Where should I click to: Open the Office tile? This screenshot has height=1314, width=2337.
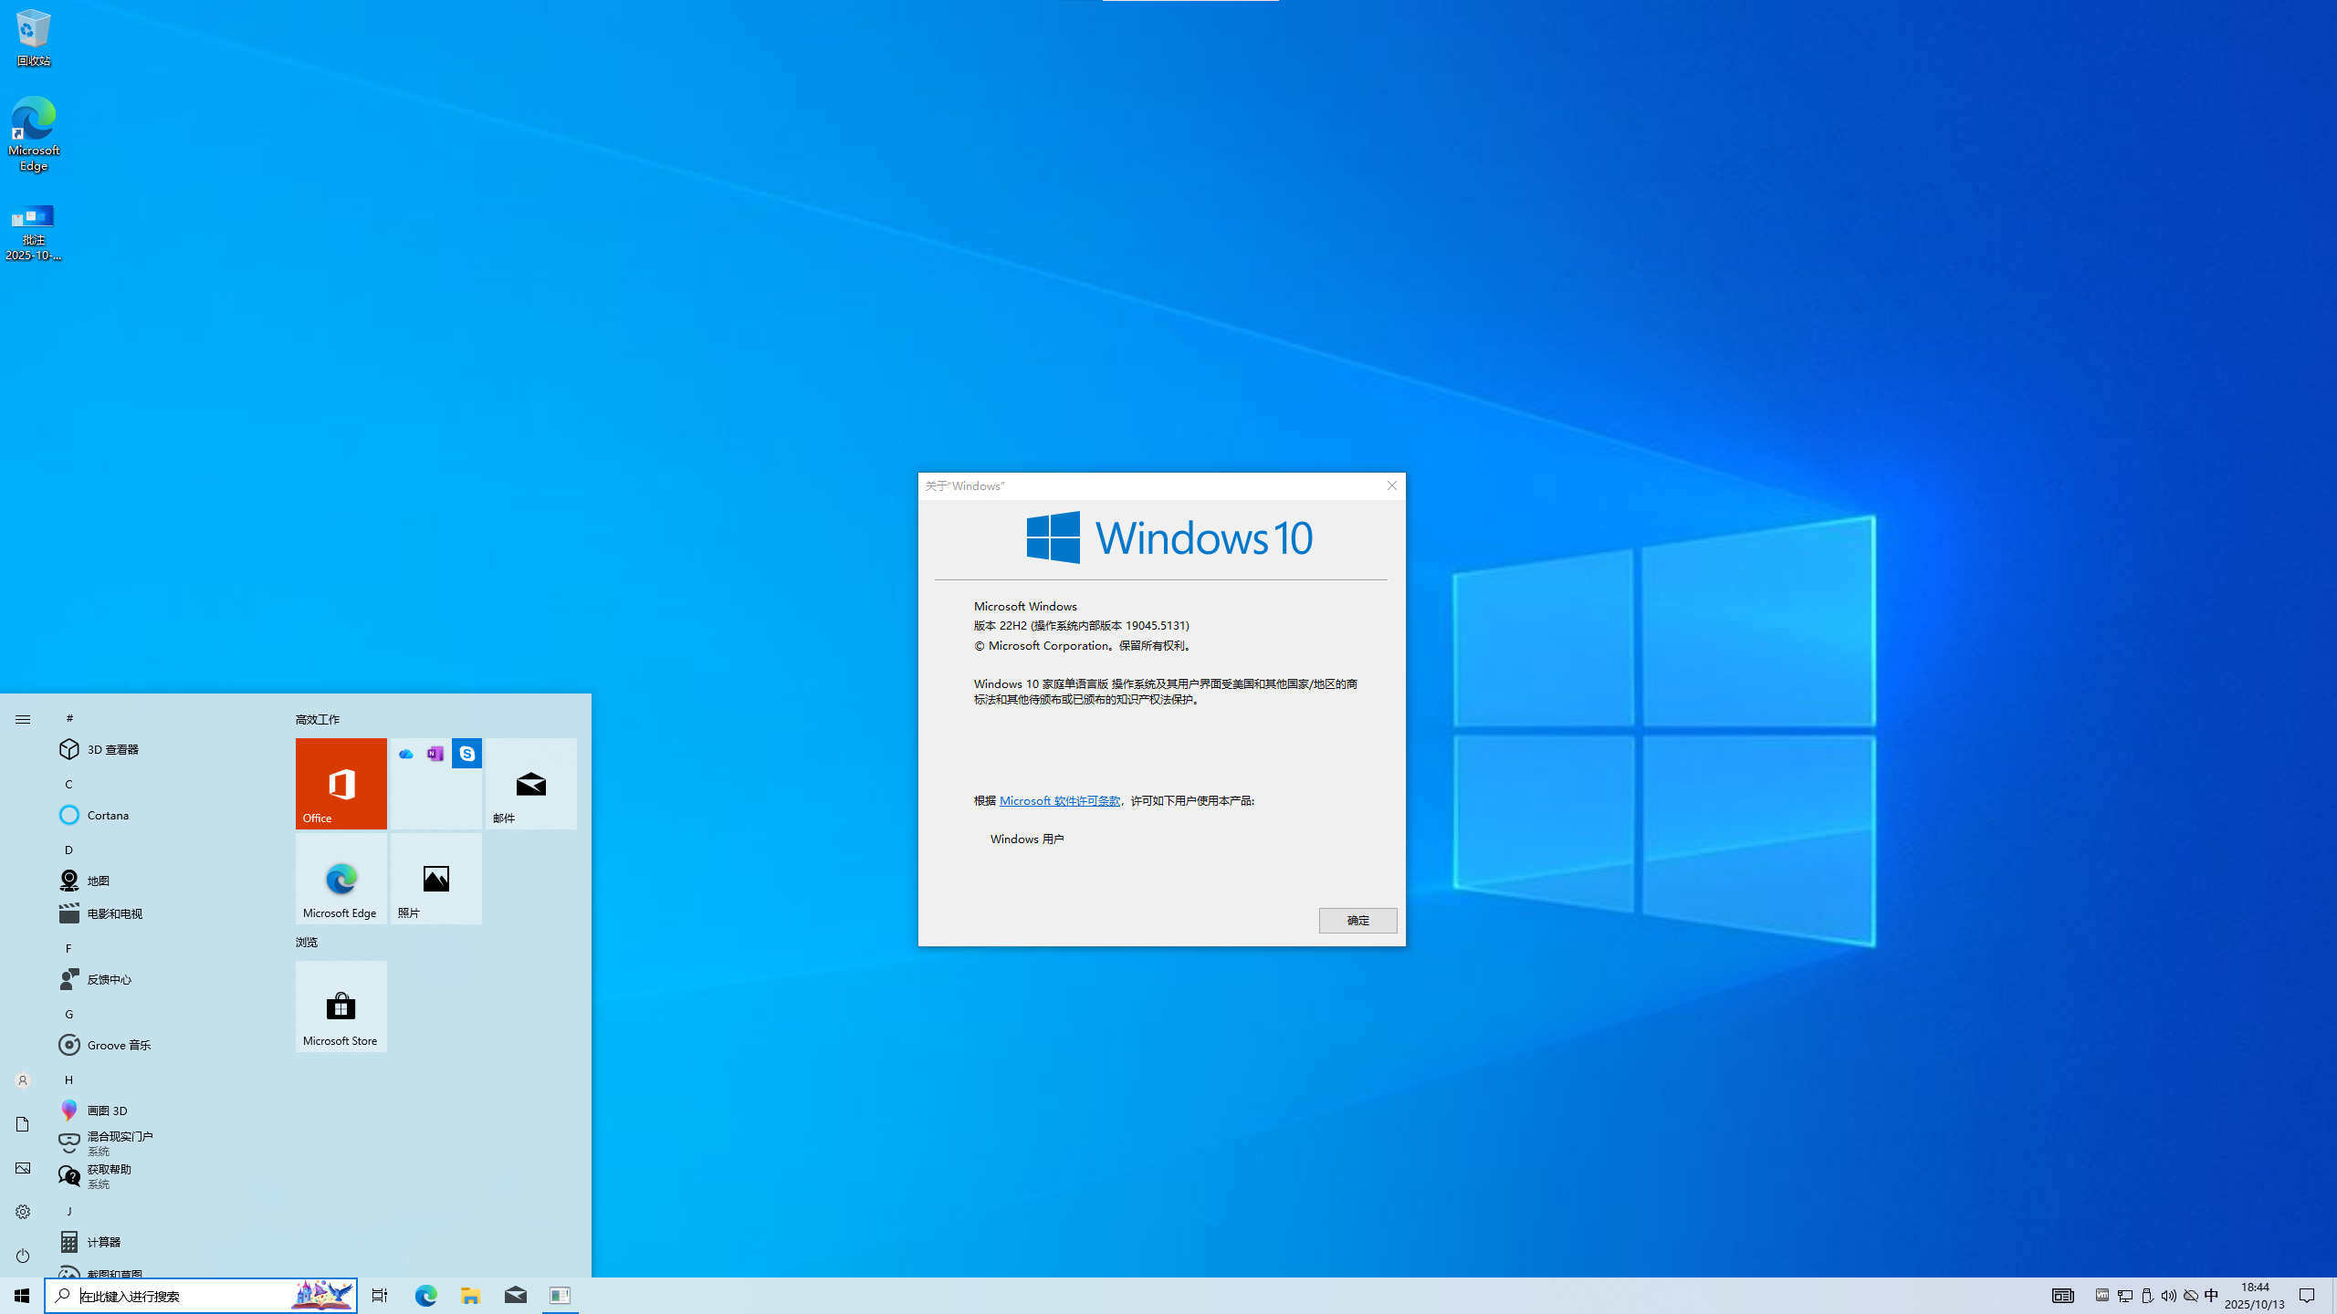click(x=341, y=784)
